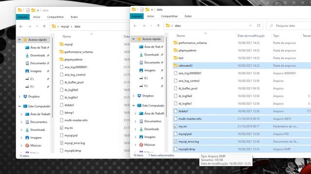Expand Dropbox in right window sidebar

click(134, 96)
